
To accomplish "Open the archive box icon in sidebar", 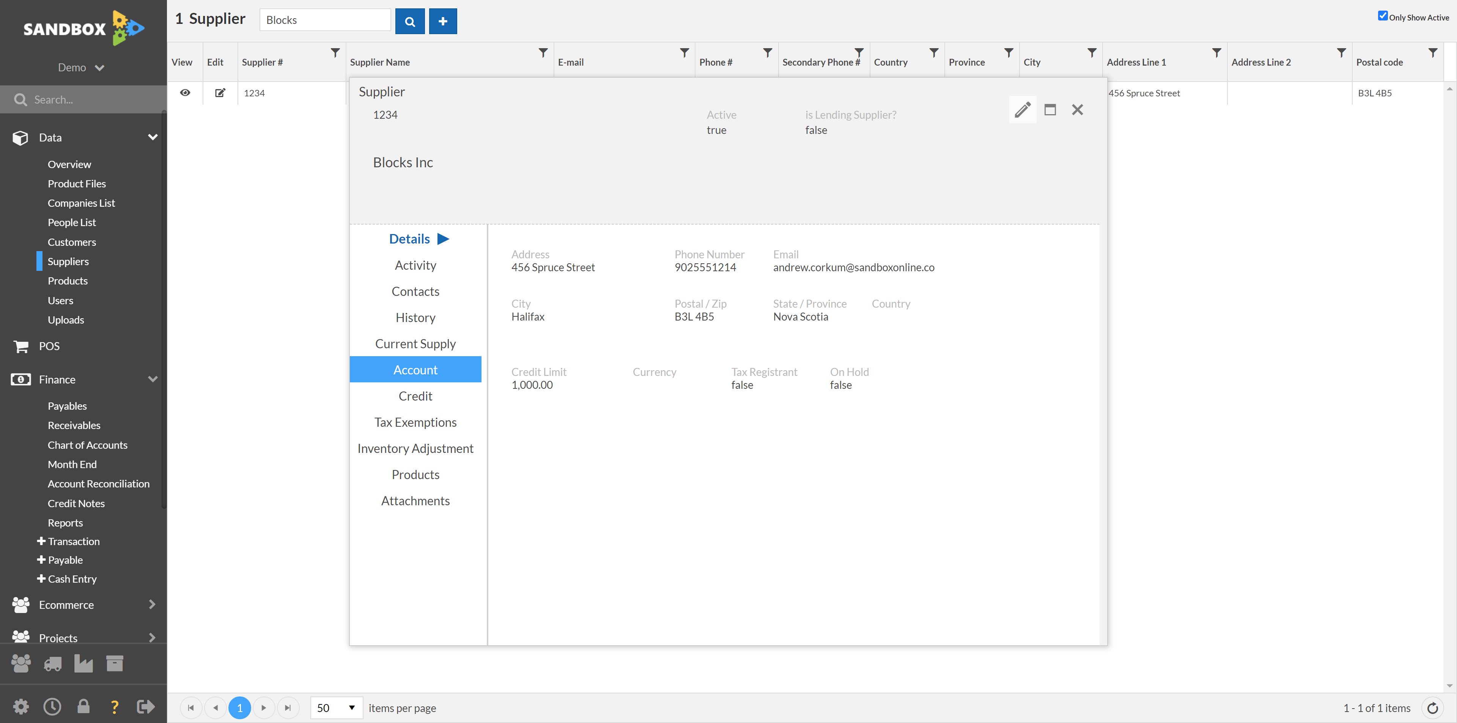I will click(114, 664).
